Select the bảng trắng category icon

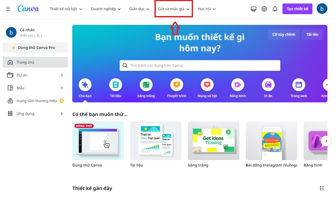coord(146,85)
